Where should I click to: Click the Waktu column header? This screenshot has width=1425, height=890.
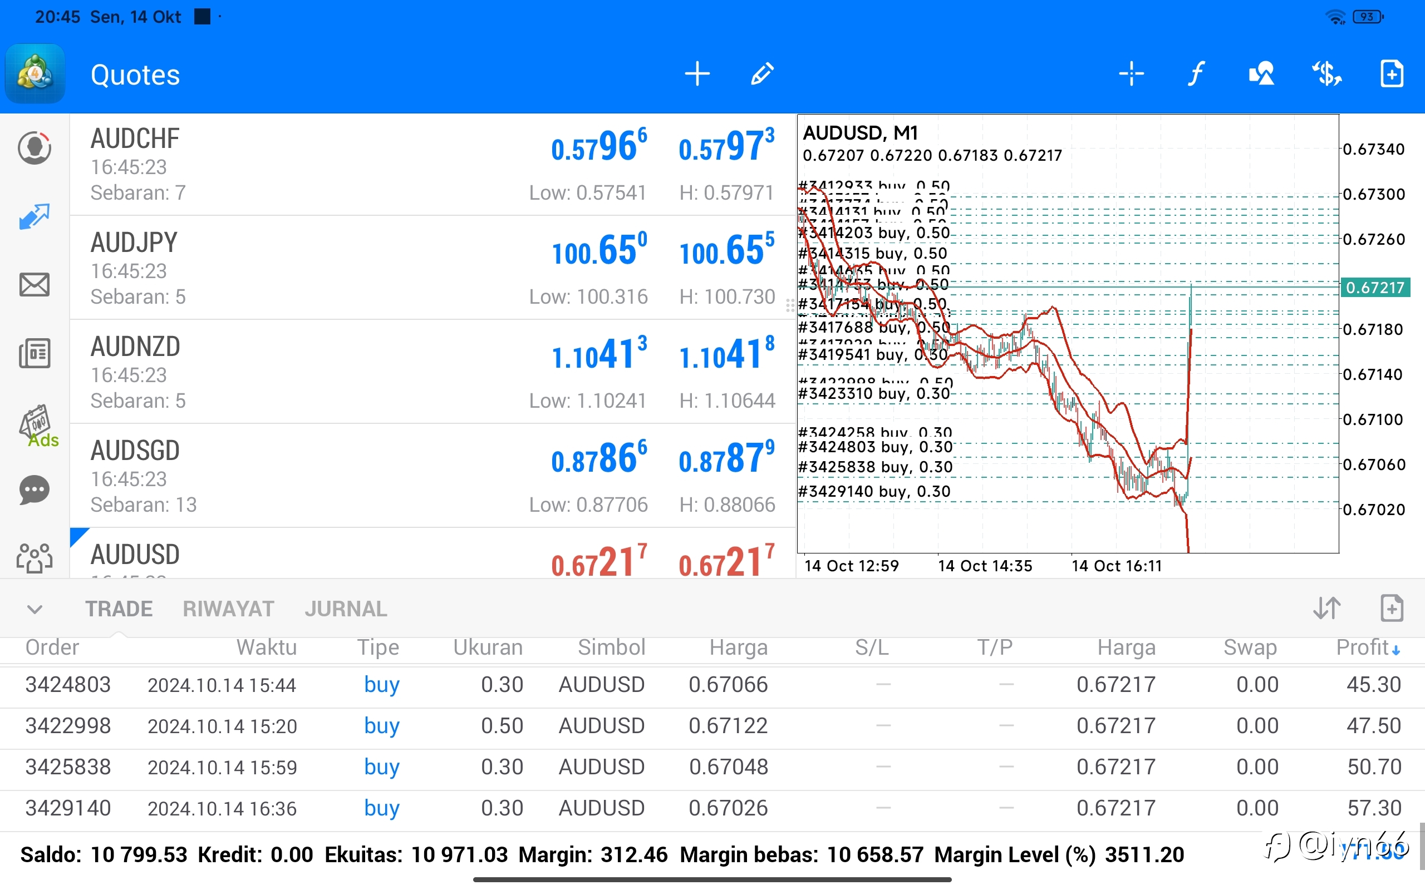coord(266,647)
